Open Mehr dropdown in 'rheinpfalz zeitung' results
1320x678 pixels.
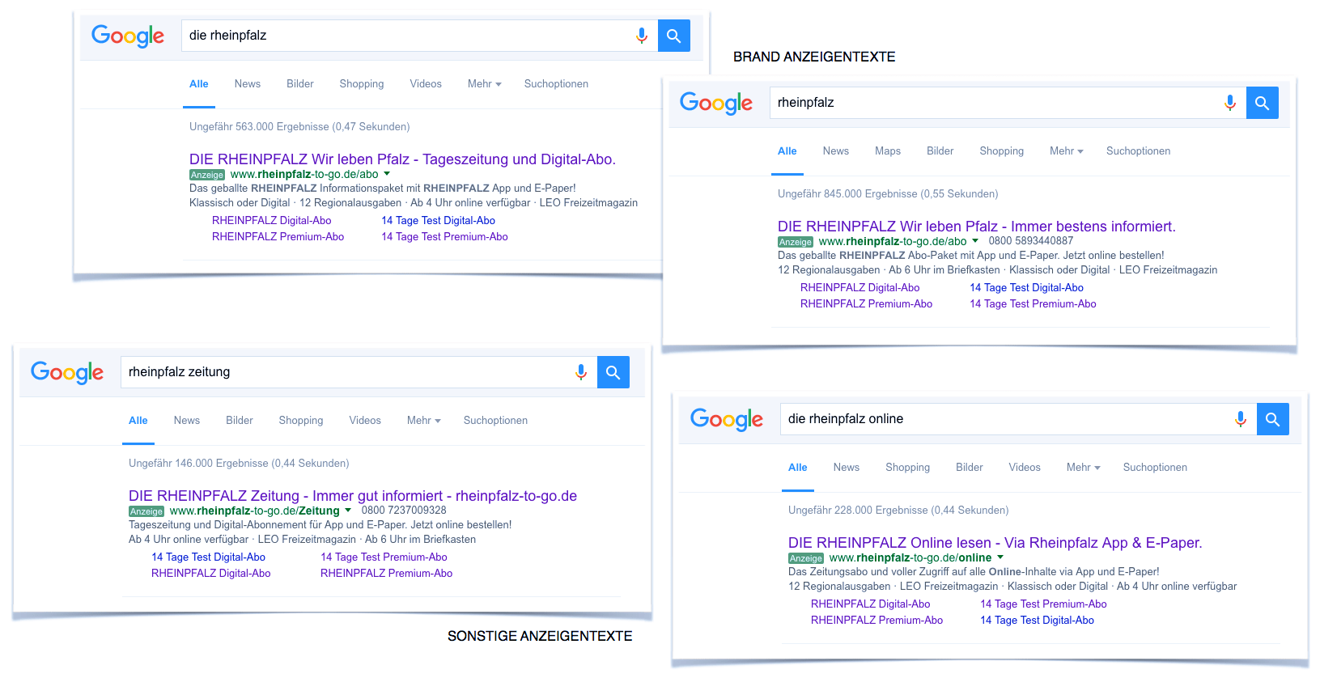(x=423, y=421)
